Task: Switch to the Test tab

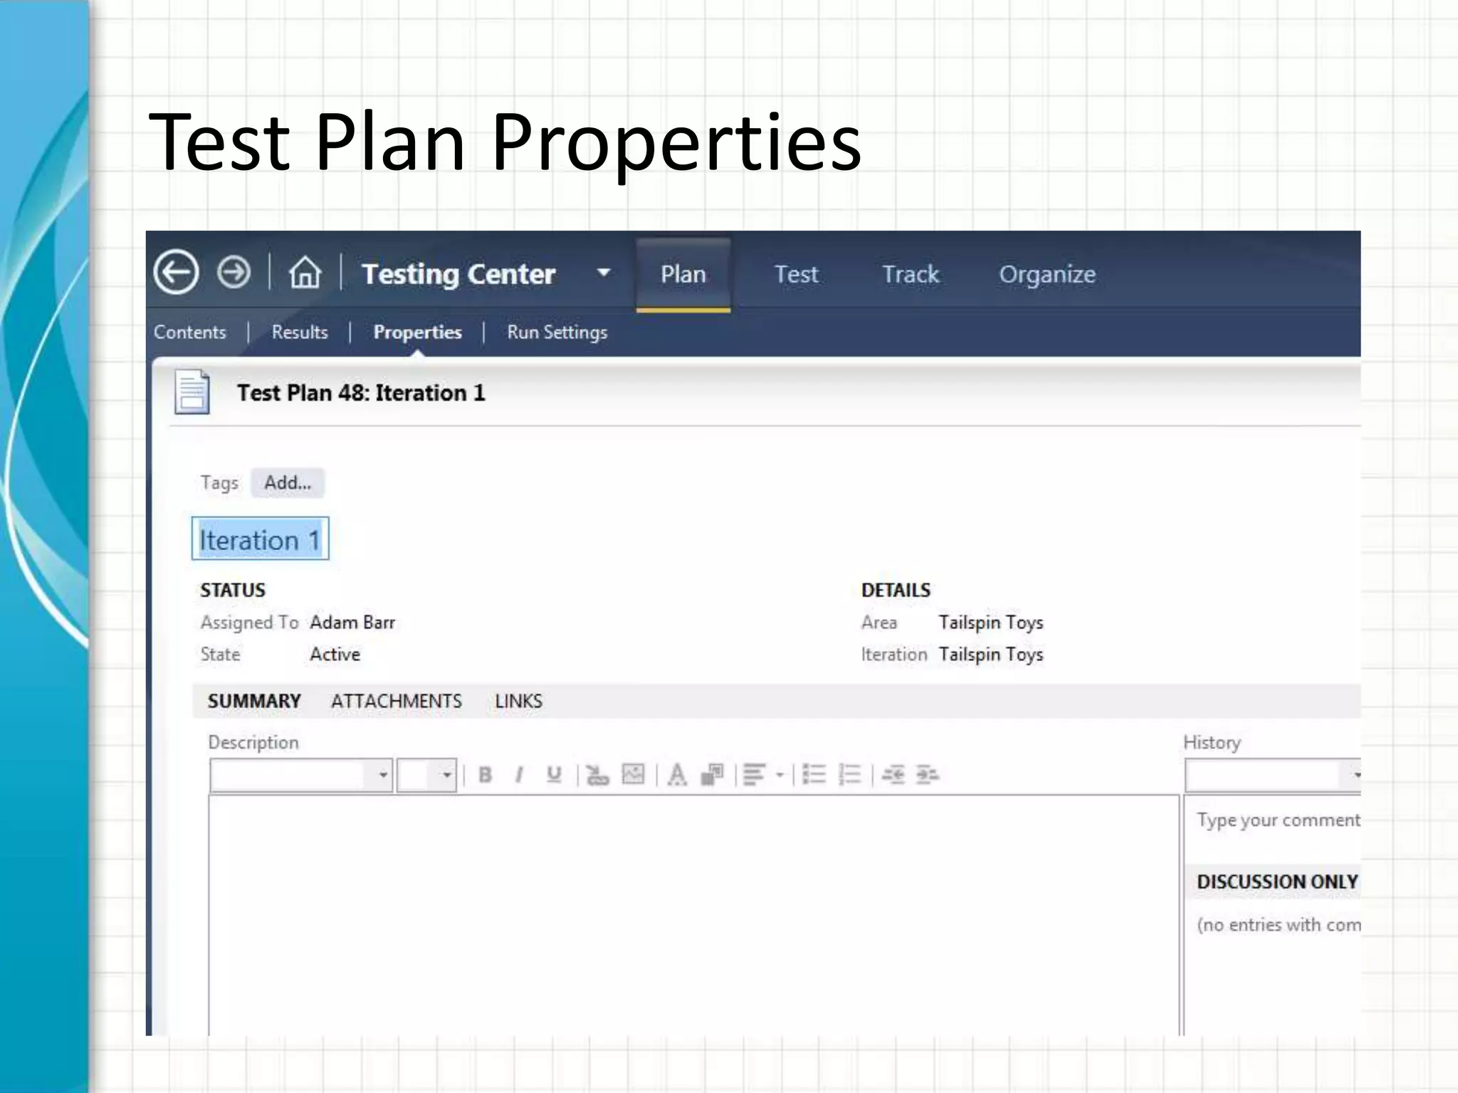Action: (x=797, y=275)
